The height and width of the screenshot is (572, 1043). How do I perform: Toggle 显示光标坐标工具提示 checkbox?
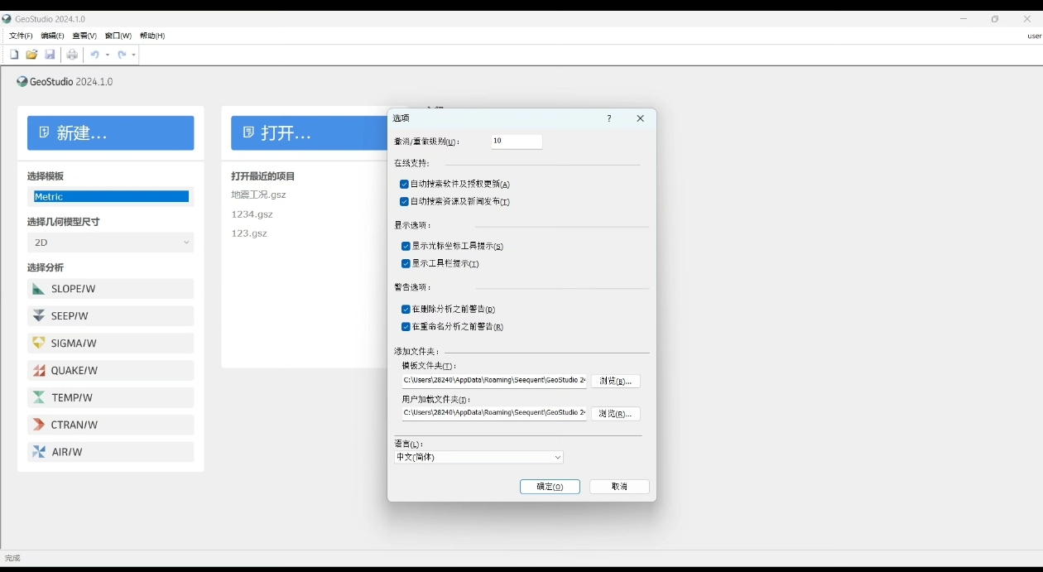pos(406,247)
